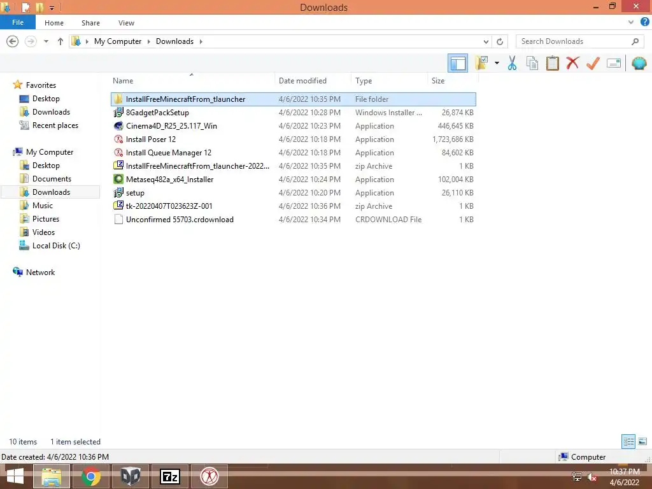Open the Share ribbon tab
The height and width of the screenshot is (489, 652).
click(90, 23)
